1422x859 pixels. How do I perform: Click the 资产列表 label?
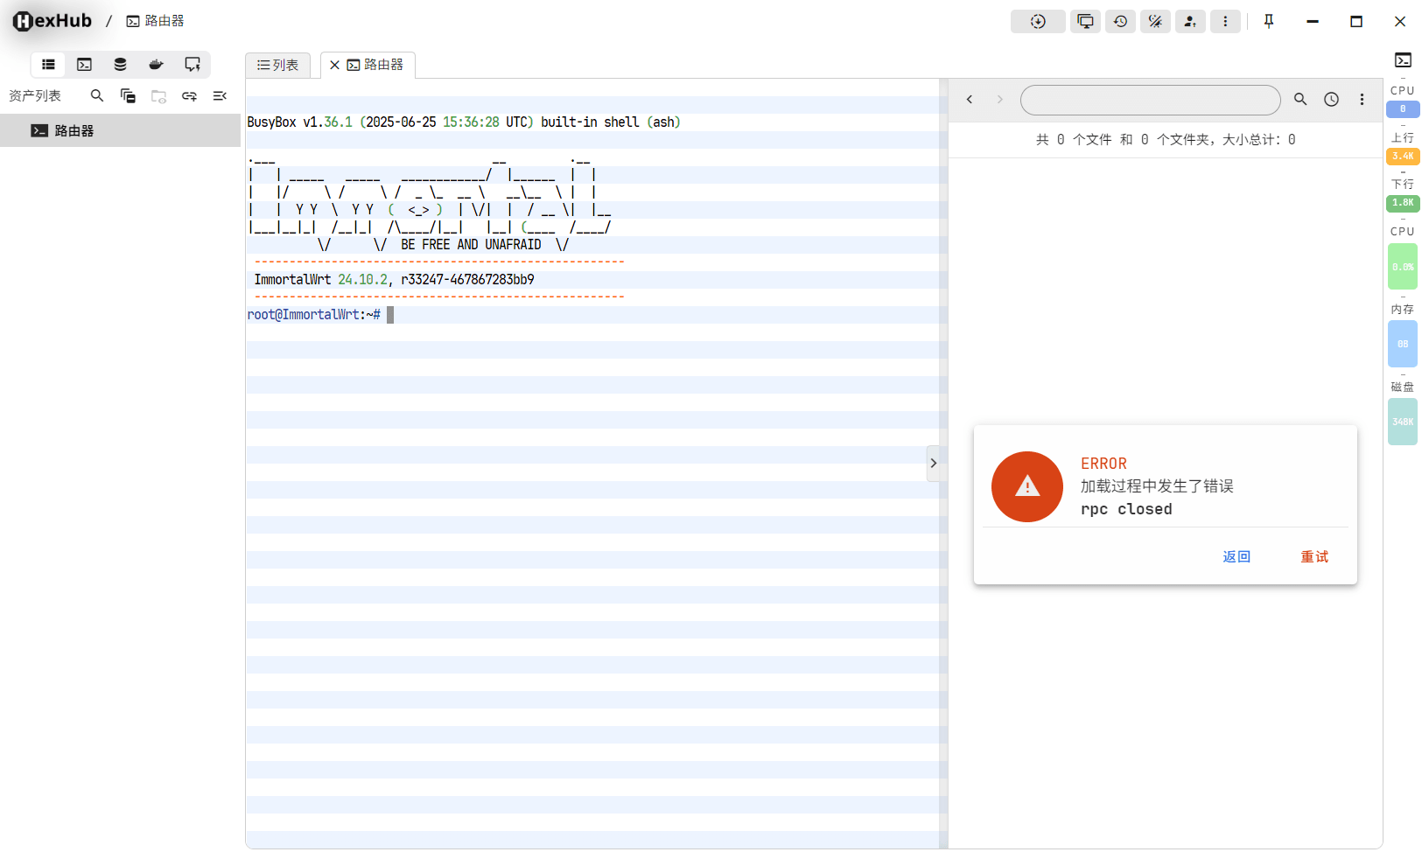pyautogui.click(x=35, y=96)
